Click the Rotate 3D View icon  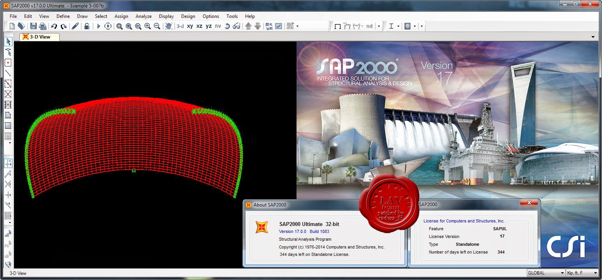[x=227, y=26]
